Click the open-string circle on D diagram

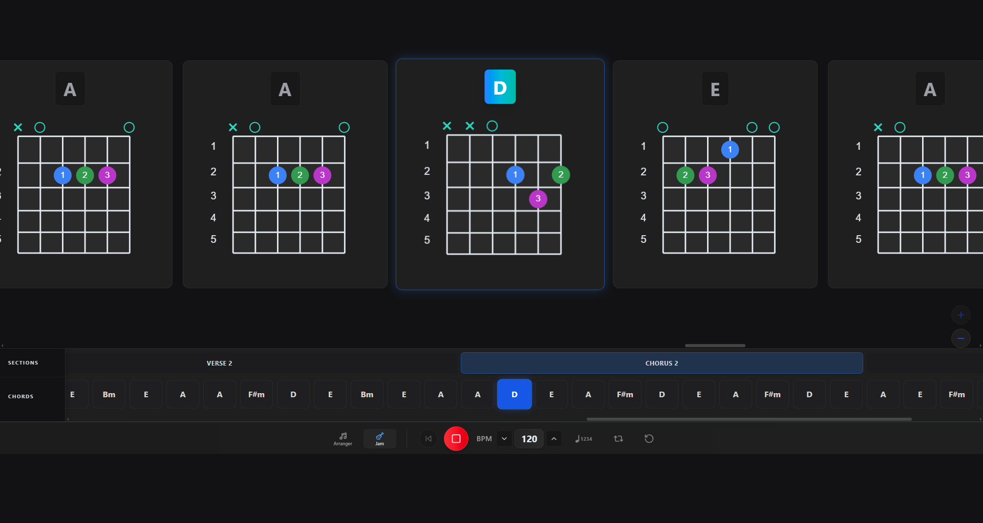(x=492, y=126)
